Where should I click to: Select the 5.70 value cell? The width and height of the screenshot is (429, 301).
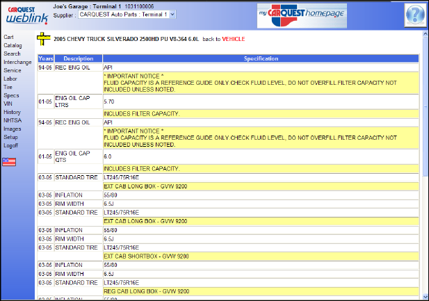coord(261,101)
